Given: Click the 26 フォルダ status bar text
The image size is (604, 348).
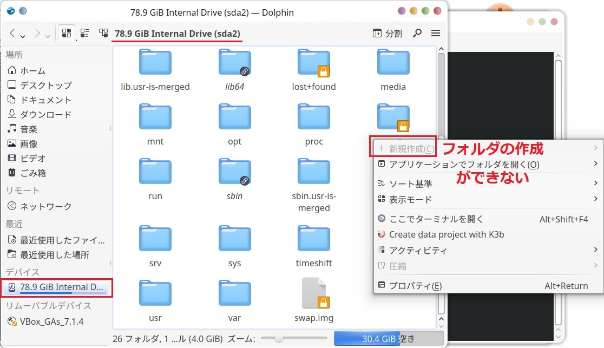Looking at the screenshot, I should pos(168,339).
